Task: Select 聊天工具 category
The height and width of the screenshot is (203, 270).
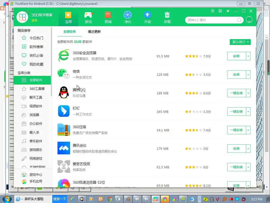Action: tap(32, 97)
